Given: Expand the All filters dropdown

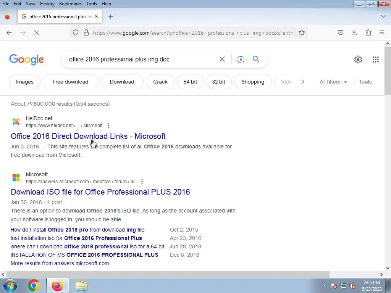Looking at the screenshot, I should coord(333,82).
